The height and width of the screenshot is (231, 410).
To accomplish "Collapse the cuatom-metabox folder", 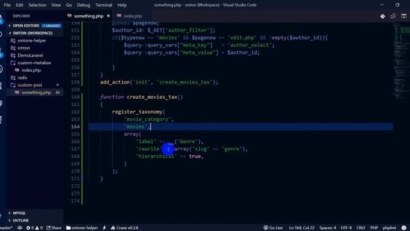I will point(34,63).
